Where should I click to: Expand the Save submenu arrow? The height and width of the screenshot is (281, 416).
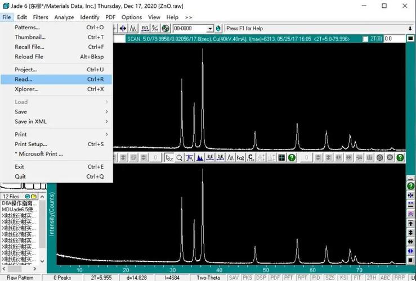(106, 112)
